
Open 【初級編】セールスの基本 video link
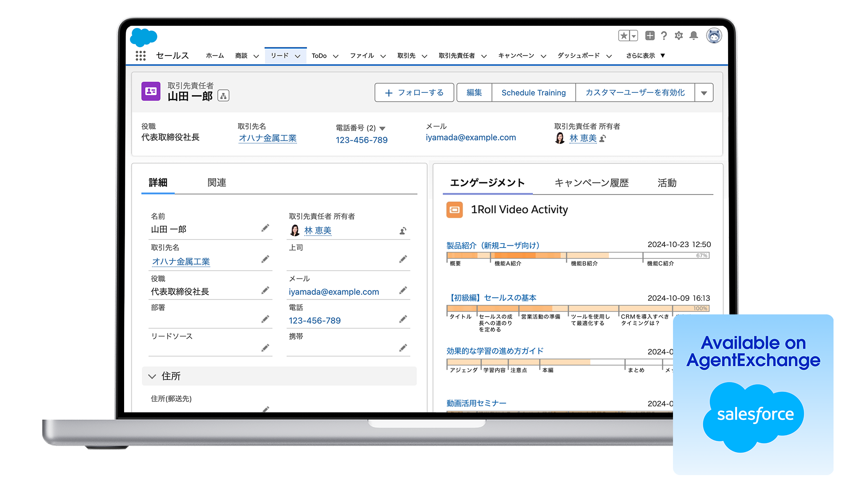(x=491, y=298)
